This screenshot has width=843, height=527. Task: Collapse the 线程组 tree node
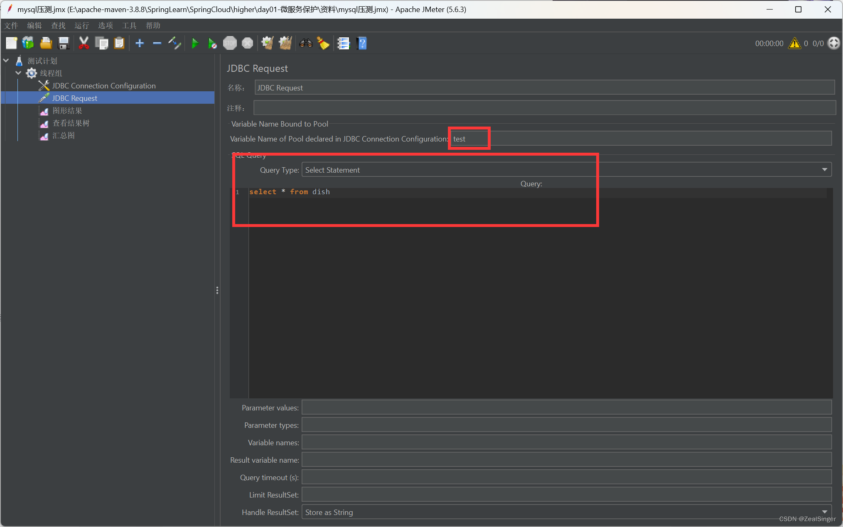(18, 73)
